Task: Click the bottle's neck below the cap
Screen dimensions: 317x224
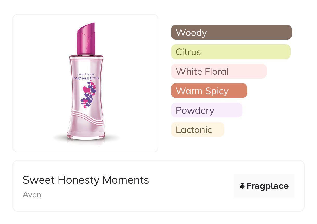Action: 86,55
